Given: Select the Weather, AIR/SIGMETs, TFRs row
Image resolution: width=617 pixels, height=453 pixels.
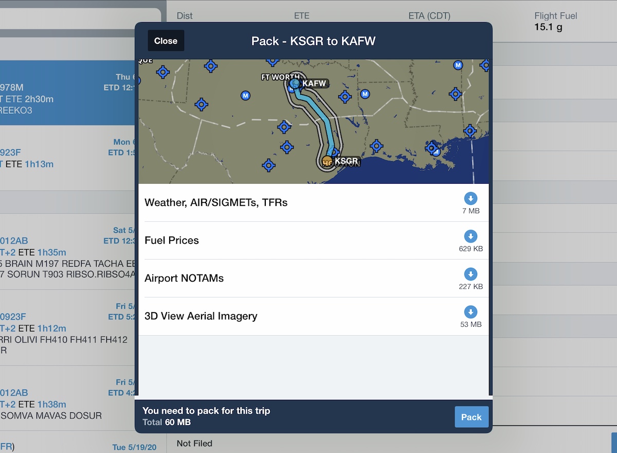Looking at the screenshot, I should click(216, 203).
